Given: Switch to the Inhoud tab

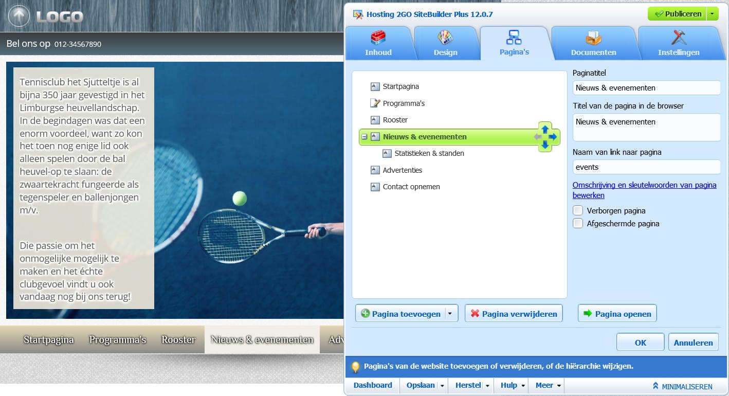Looking at the screenshot, I should [x=378, y=43].
